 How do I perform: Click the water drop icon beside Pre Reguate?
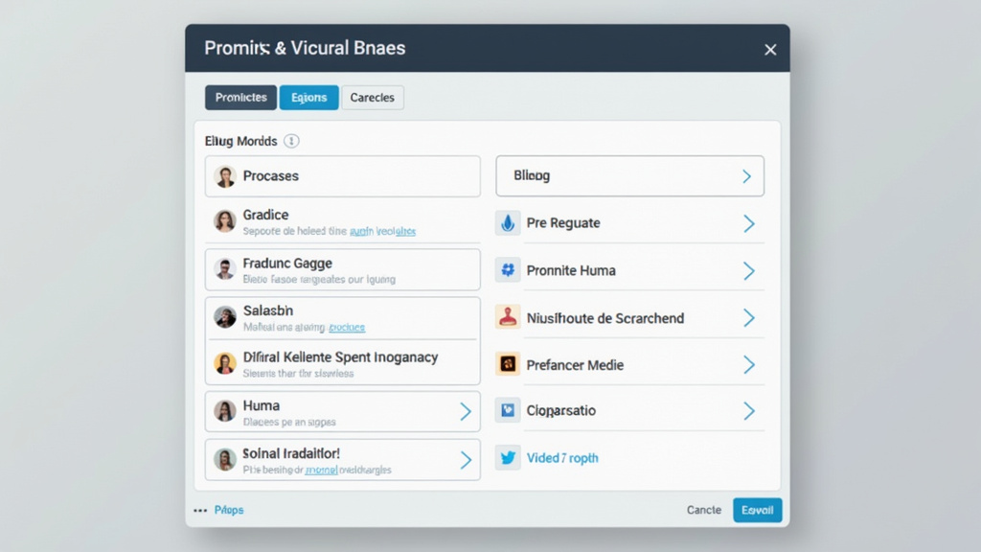point(508,223)
